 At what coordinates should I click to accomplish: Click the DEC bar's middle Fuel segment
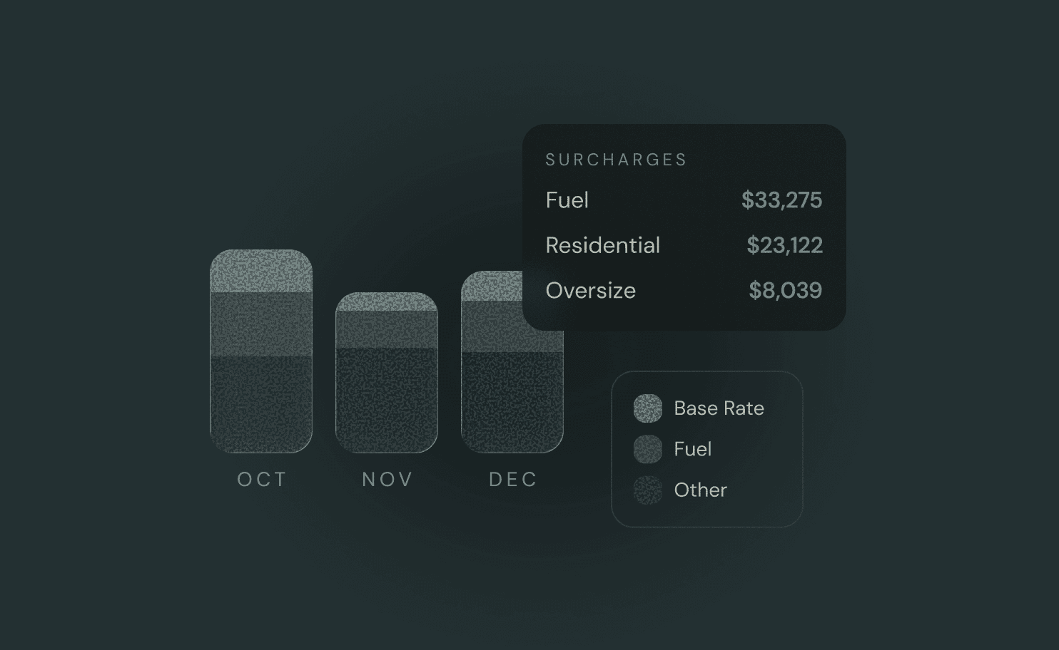(x=492, y=326)
